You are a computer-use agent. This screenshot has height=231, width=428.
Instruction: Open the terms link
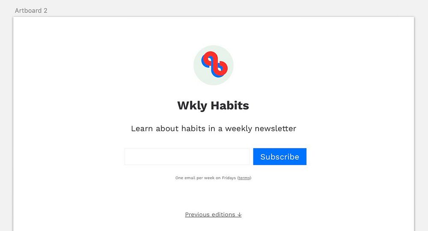coord(244,178)
